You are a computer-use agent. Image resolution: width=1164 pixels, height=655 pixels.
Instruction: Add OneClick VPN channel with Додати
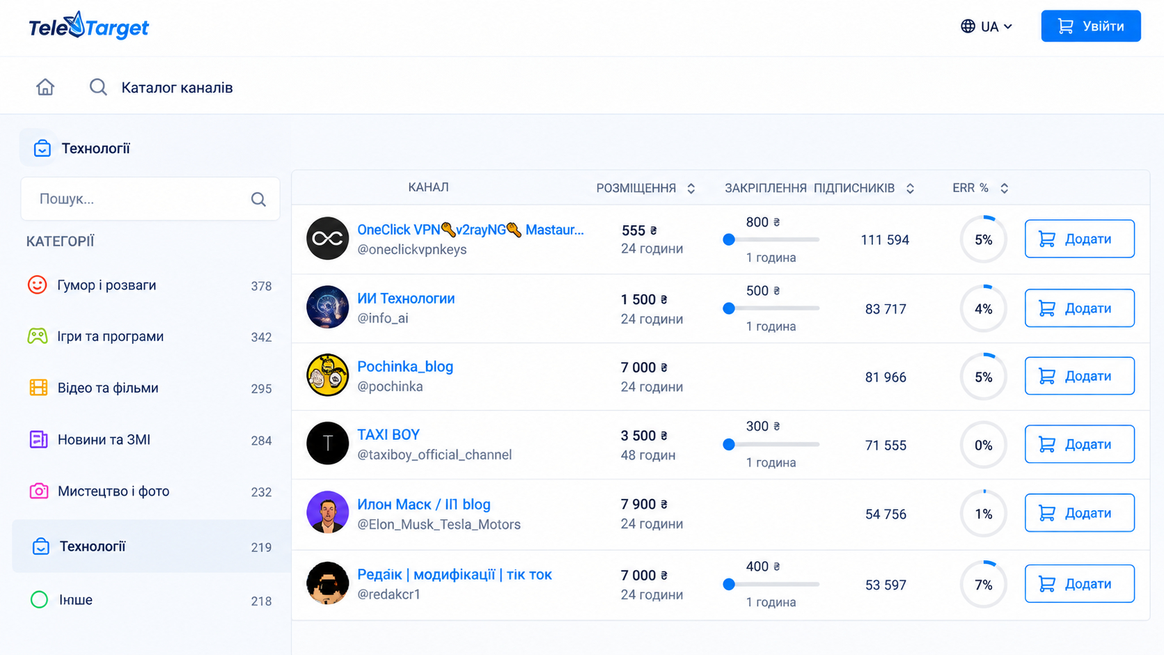click(1079, 239)
